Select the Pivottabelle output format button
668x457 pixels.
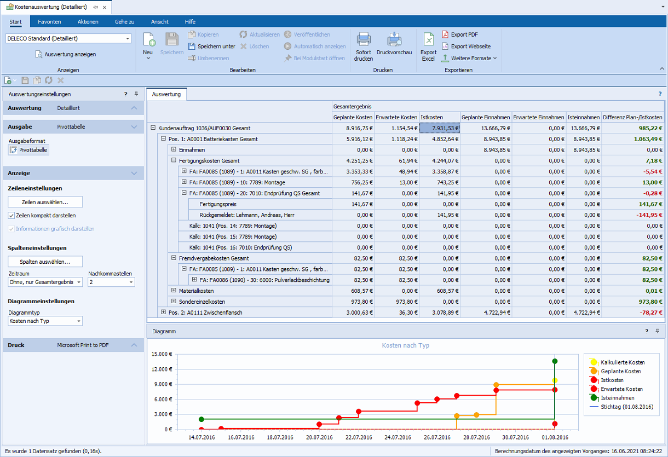pyautogui.click(x=29, y=150)
